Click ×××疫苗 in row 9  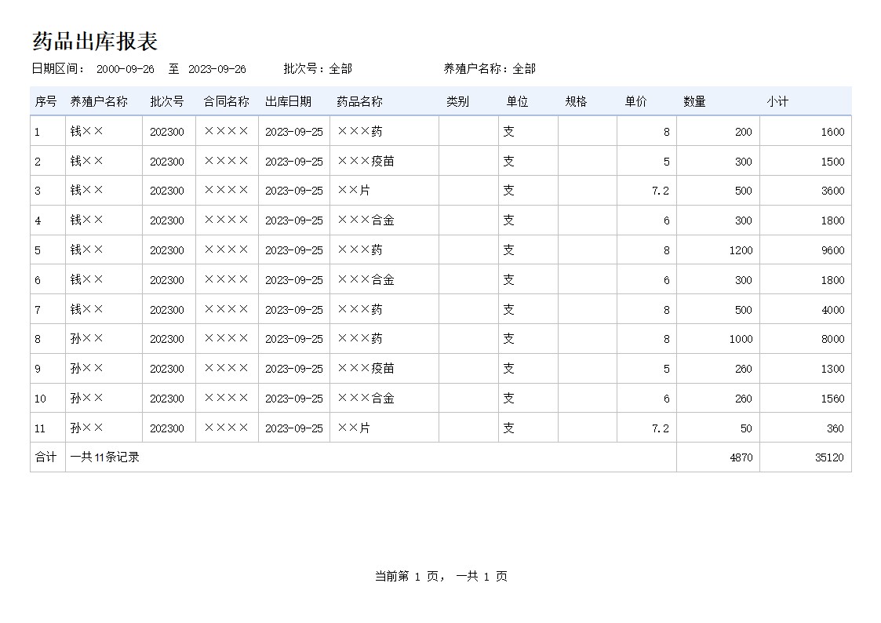coord(366,369)
